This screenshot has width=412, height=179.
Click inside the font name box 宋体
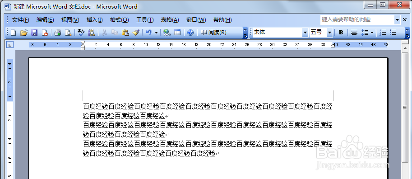278,33
